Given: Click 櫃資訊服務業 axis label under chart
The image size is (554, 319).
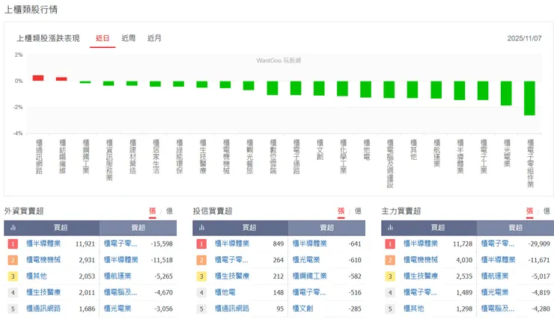Looking at the screenshot, I should (x=109, y=160).
